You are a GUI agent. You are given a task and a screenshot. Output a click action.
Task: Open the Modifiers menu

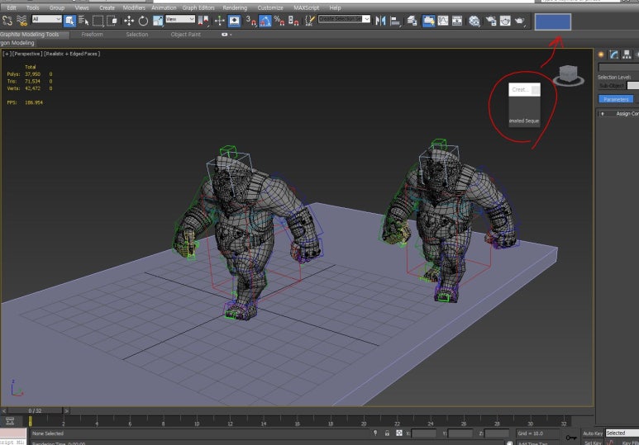click(x=134, y=7)
